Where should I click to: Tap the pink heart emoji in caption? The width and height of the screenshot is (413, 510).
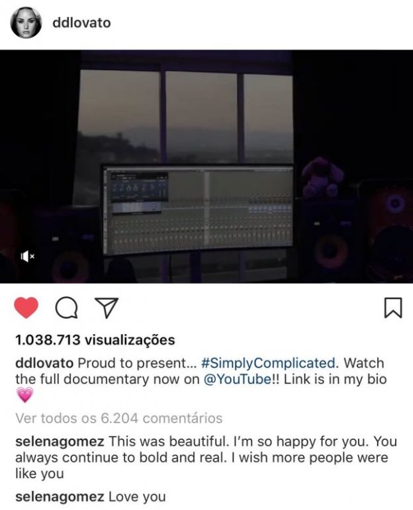24,395
